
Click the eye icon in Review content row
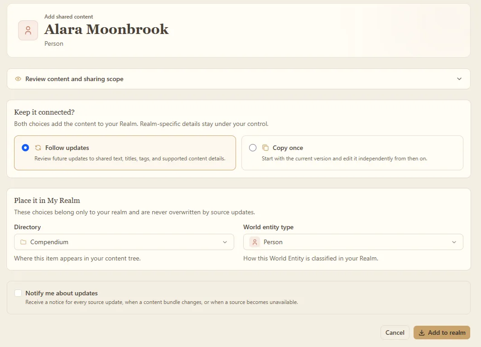(x=18, y=79)
